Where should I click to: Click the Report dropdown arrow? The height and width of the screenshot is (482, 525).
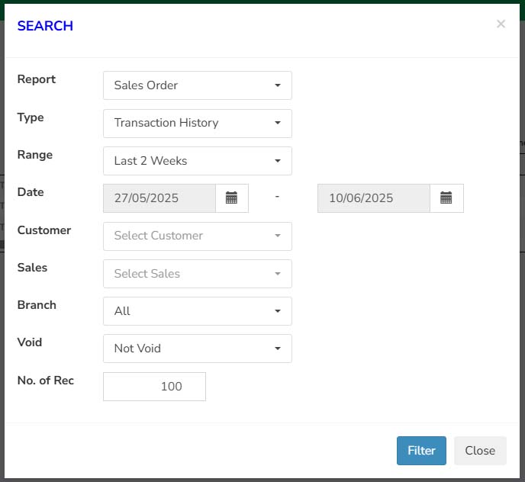click(x=278, y=85)
